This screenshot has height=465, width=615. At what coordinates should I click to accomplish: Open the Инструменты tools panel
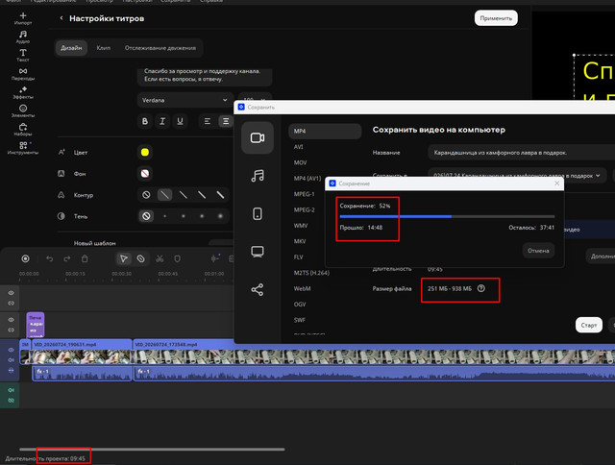pyautogui.click(x=23, y=147)
